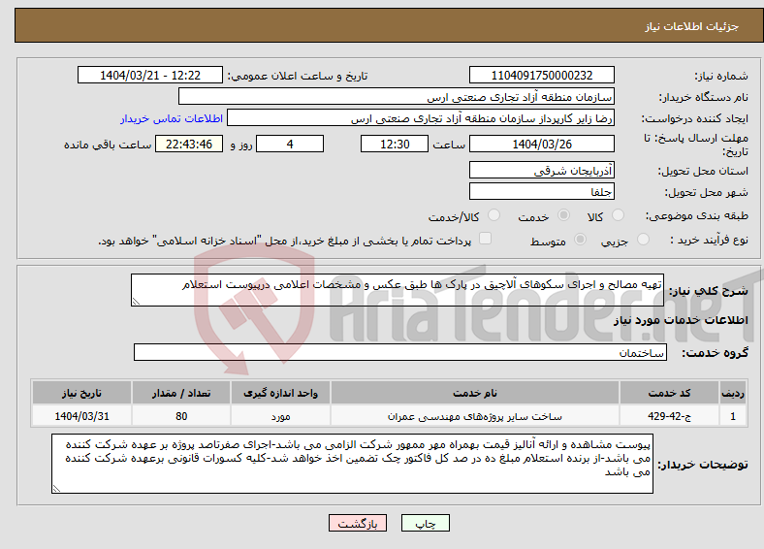Viewport: 764px width, 549px height.
Task: Click the response deadline date 1404/03/26
Action: (541, 144)
